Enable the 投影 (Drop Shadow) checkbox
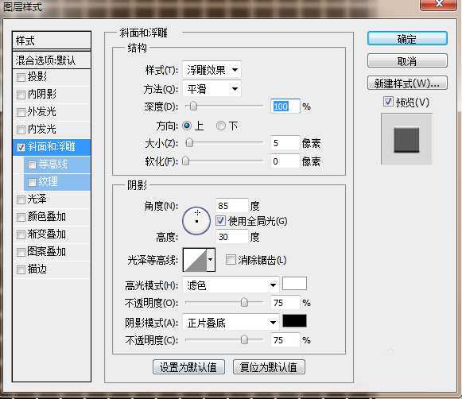The height and width of the screenshot is (399, 462). [21, 78]
